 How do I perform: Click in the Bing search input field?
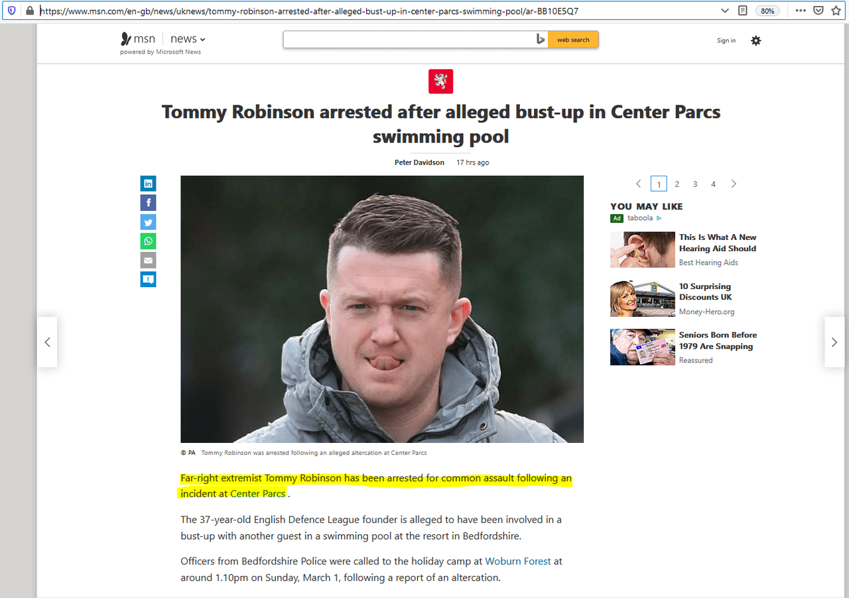[x=409, y=40]
